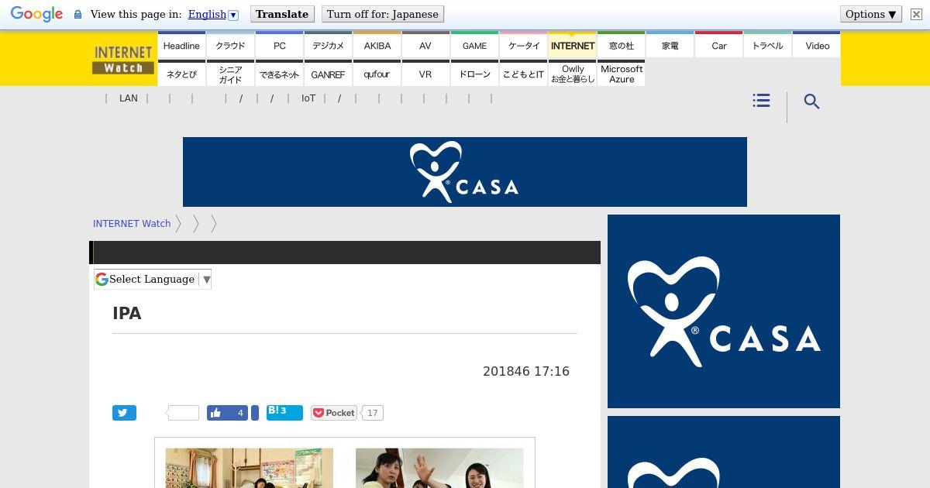The image size is (930, 488).
Task: Select the AKIBA tab
Action: point(377,45)
